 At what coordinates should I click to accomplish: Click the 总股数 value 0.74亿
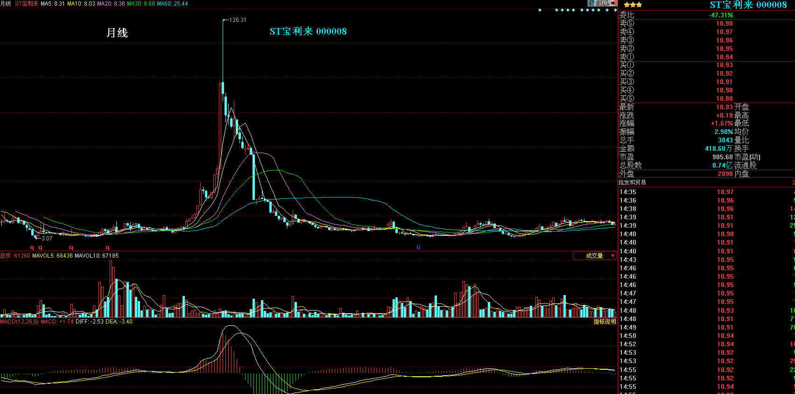tap(723, 166)
